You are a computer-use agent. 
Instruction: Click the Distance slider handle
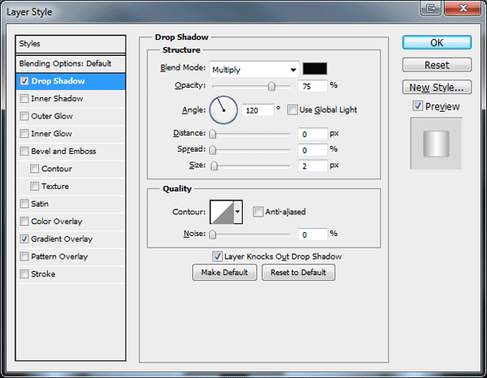213,134
